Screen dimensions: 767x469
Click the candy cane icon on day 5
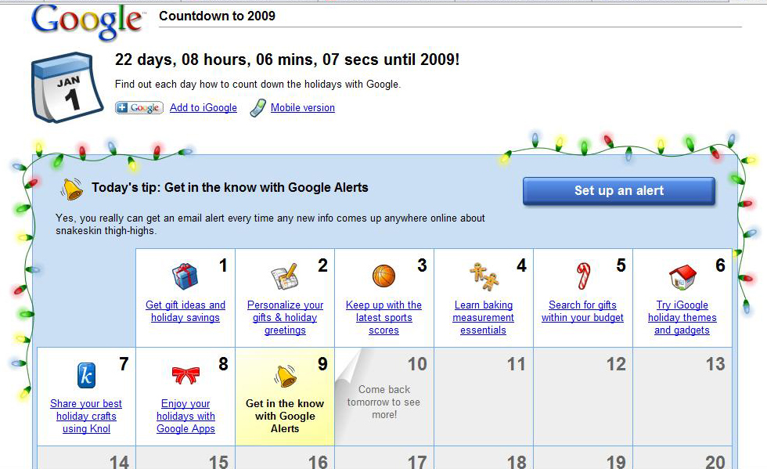pyautogui.click(x=583, y=276)
